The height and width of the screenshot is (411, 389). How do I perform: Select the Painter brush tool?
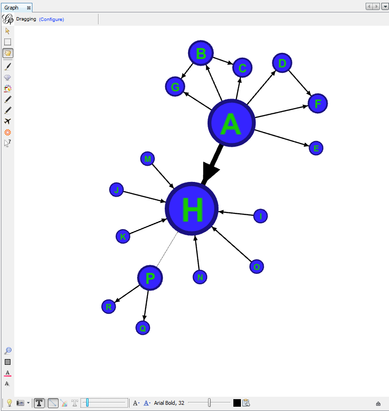tap(8, 67)
